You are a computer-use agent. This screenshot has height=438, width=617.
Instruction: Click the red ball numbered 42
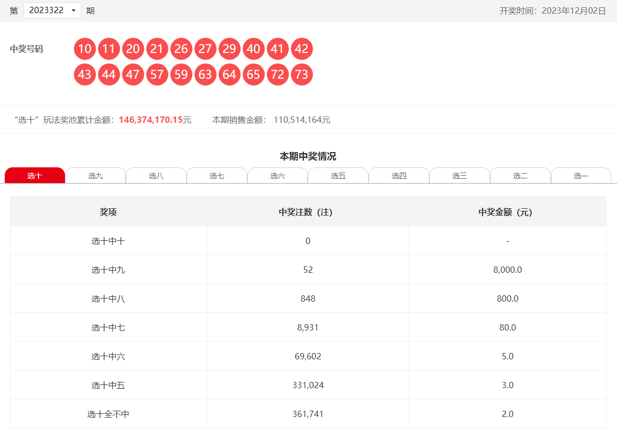pyautogui.click(x=302, y=49)
